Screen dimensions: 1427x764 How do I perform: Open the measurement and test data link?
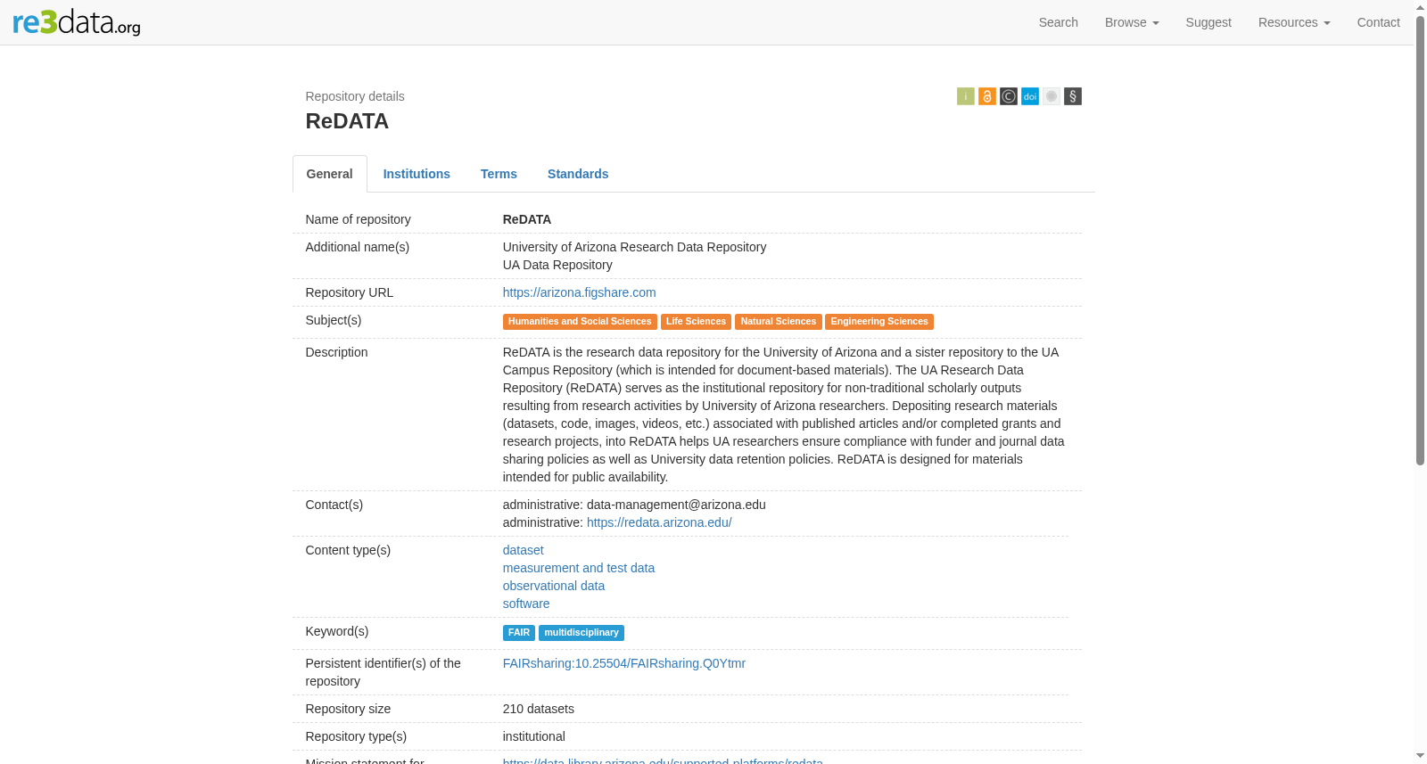click(x=578, y=568)
